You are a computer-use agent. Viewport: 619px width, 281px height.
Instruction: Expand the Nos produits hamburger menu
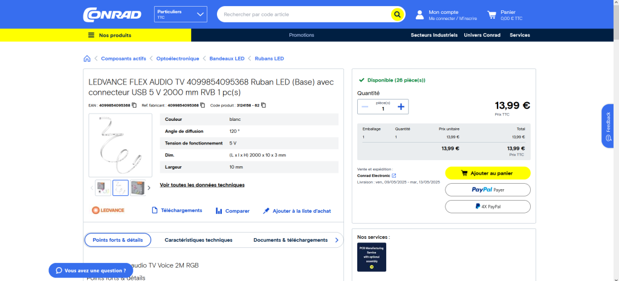click(x=91, y=35)
